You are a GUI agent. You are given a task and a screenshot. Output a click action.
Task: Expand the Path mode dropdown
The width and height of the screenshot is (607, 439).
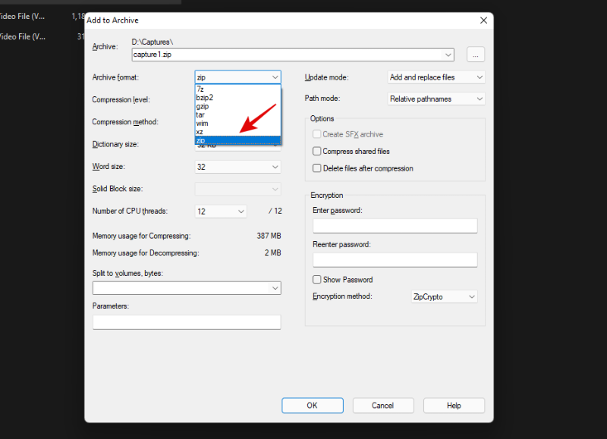pos(436,99)
